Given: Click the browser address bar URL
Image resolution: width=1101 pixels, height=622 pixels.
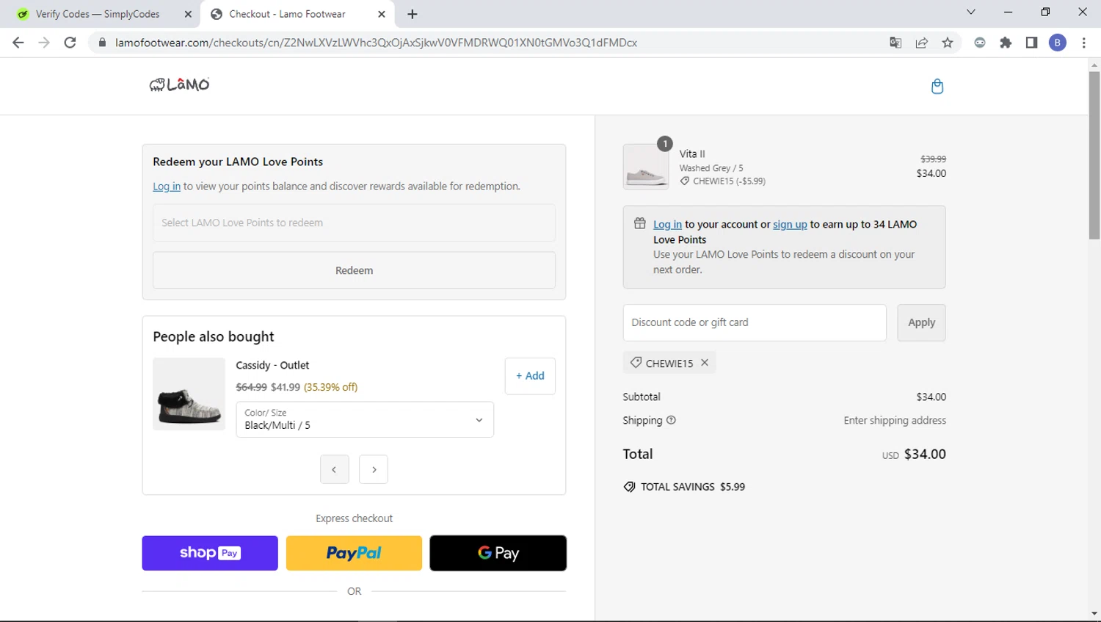Looking at the screenshot, I should (x=376, y=43).
